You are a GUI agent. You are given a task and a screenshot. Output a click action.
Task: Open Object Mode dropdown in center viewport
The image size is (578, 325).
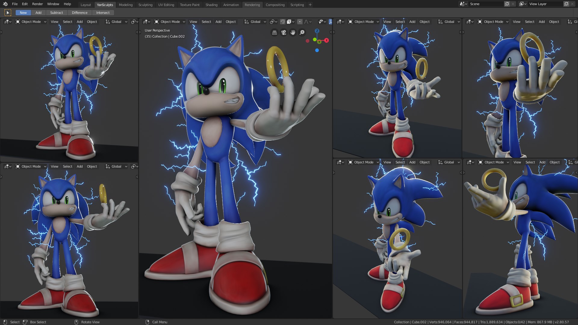(x=169, y=22)
